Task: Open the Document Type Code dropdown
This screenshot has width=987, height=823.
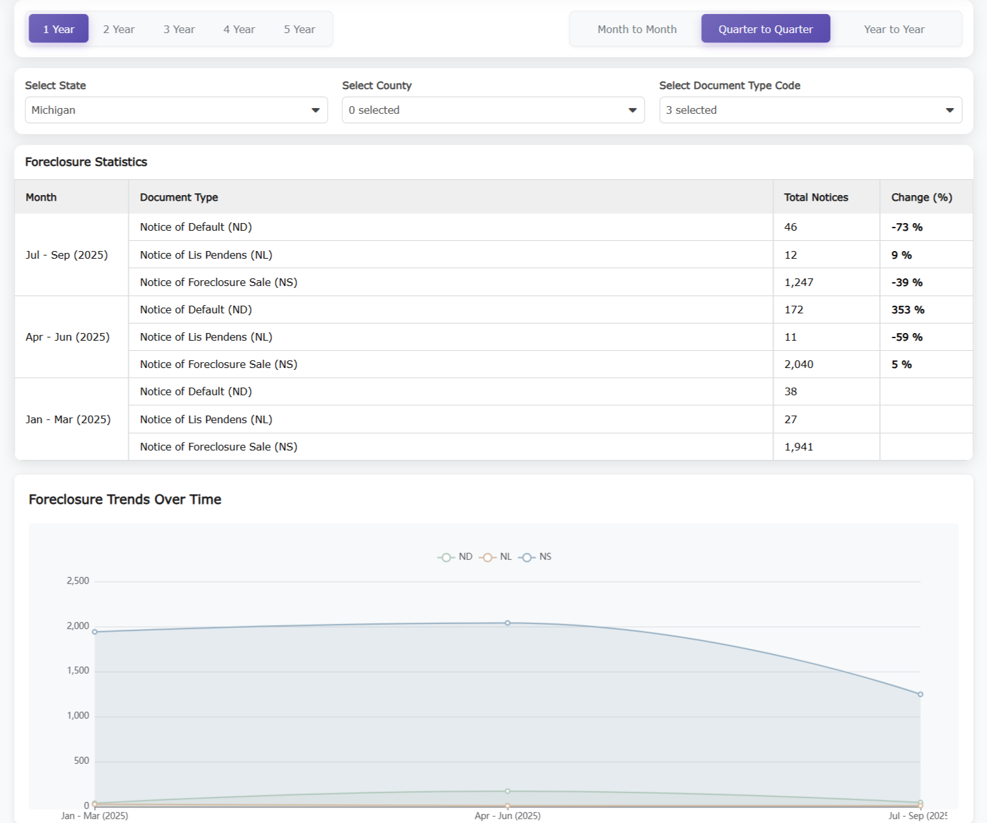Action: pos(810,110)
